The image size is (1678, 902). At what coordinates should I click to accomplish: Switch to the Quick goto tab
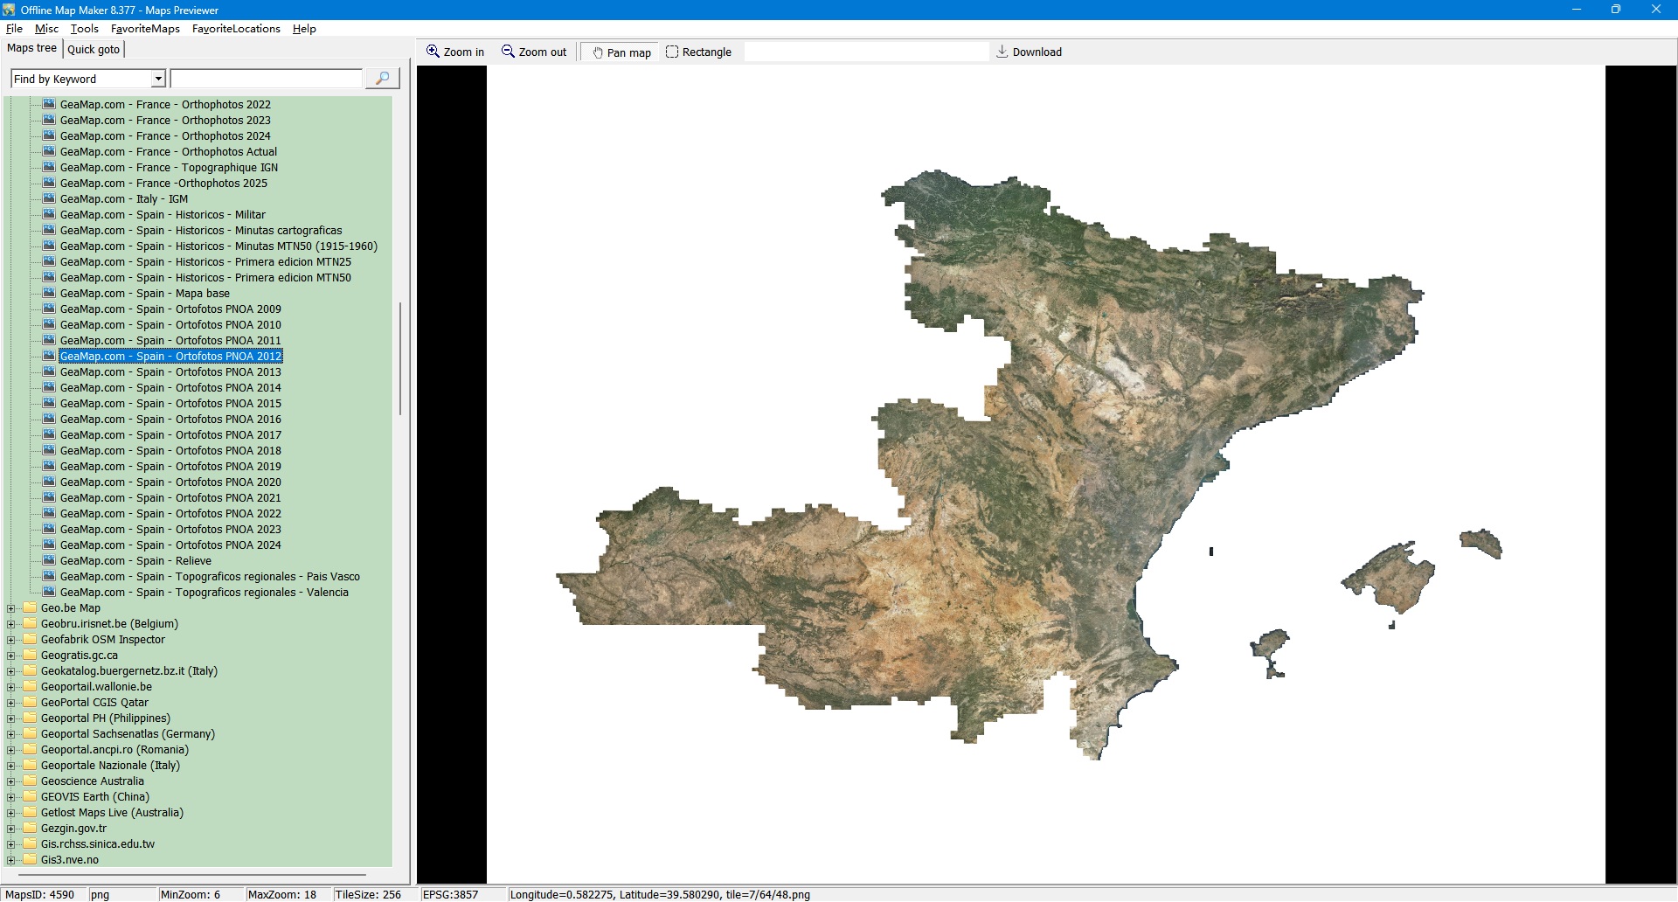click(94, 50)
